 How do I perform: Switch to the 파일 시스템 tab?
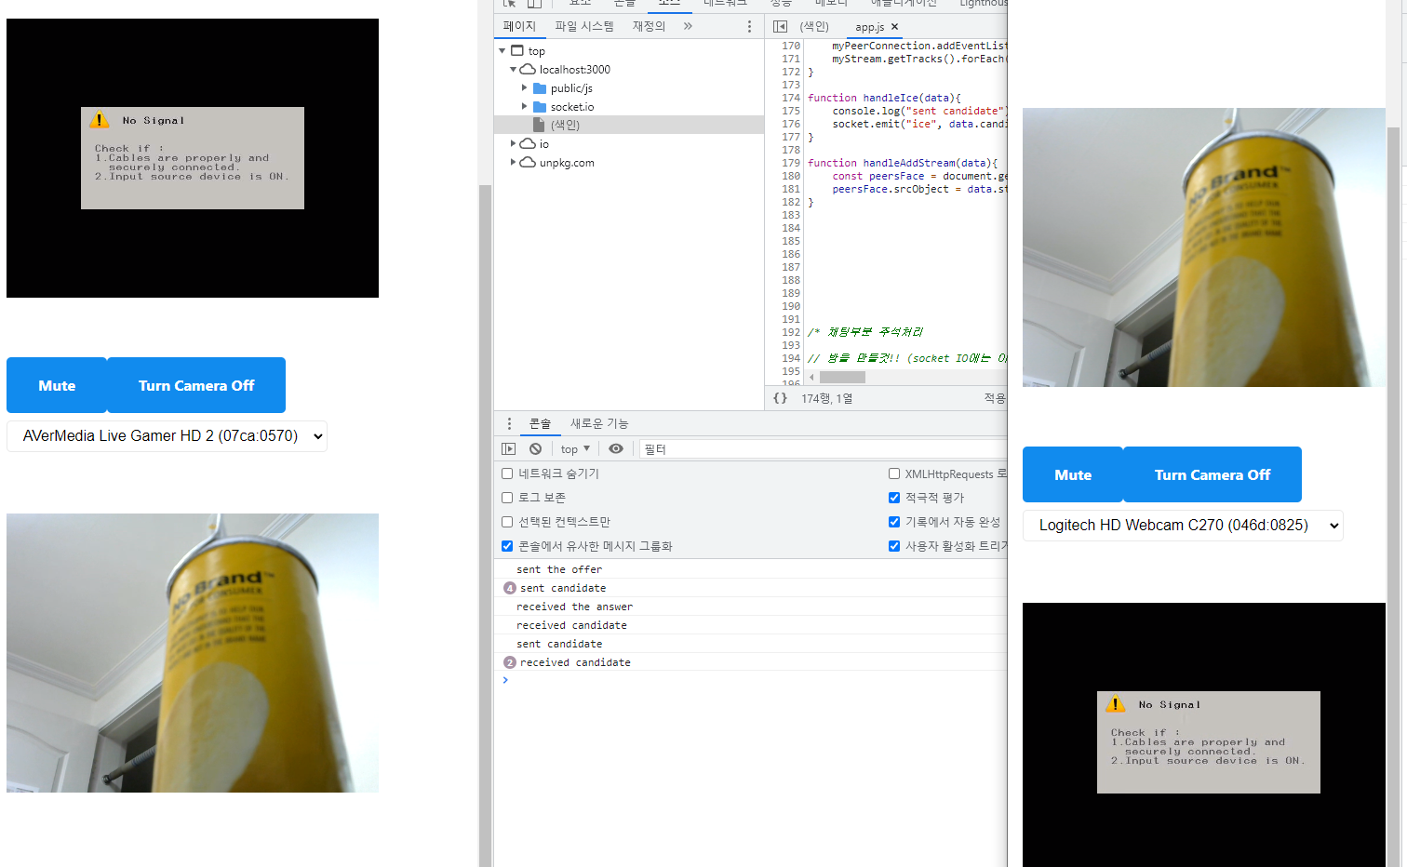[584, 26]
